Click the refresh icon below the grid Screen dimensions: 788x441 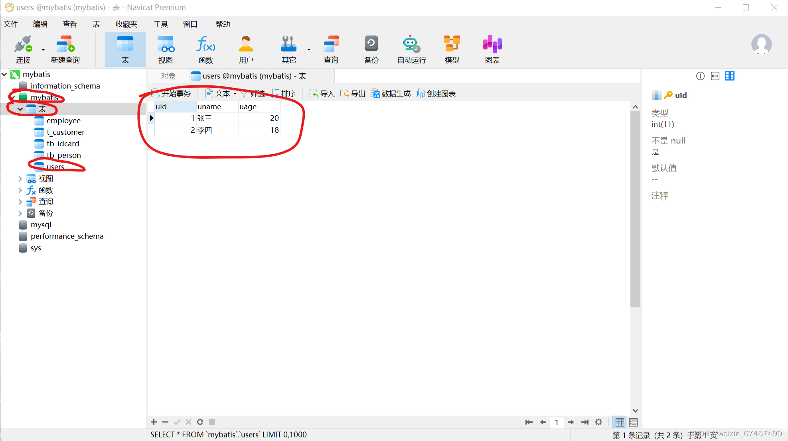200,422
